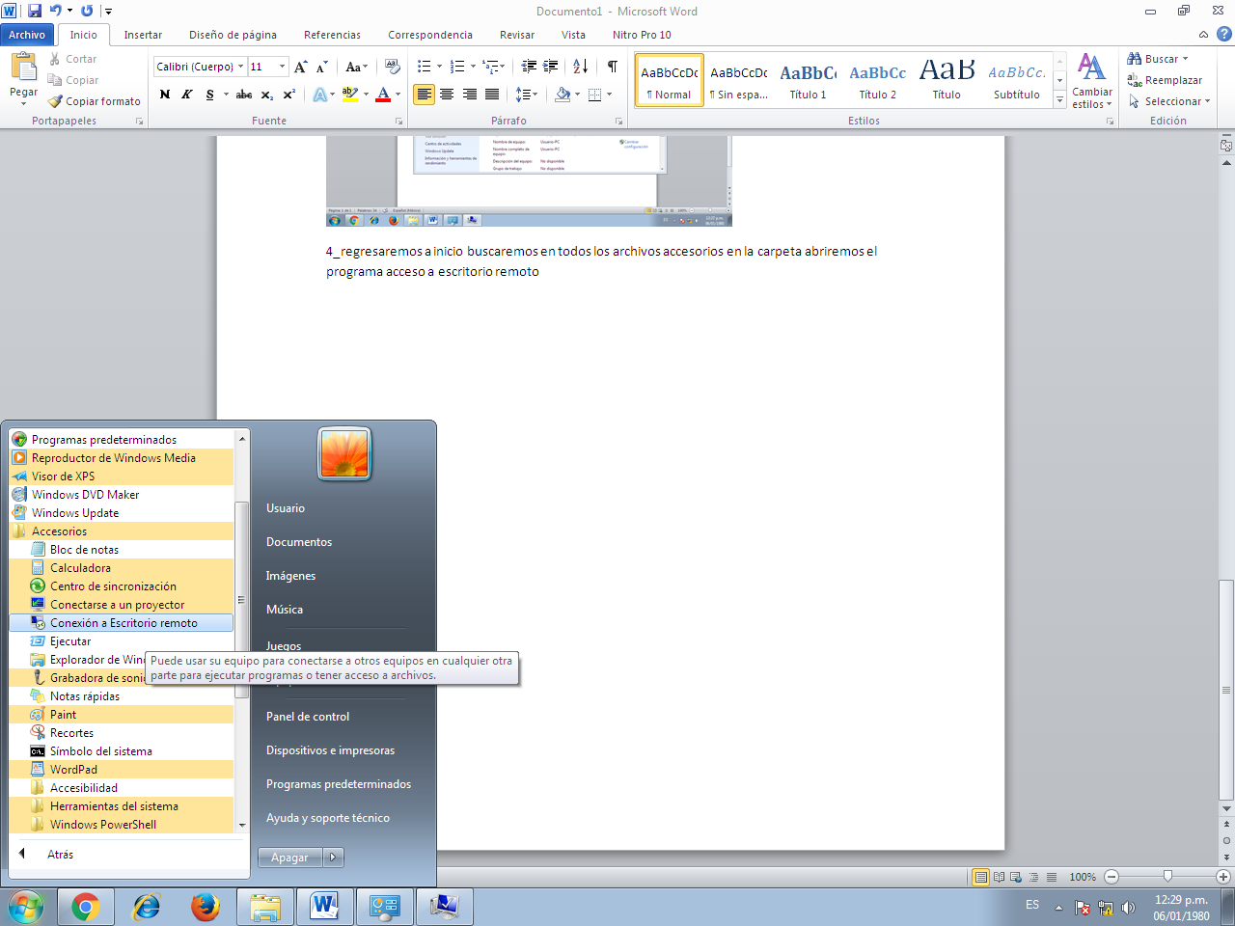Toggle bold formatting (N) in Fuente group
1235x926 pixels.
[x=165, y=95]
